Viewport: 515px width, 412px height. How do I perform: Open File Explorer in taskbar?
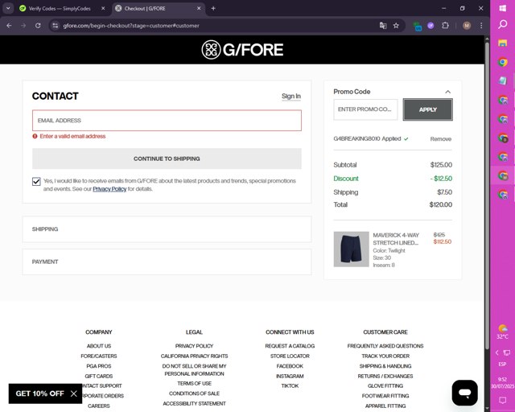502,43
